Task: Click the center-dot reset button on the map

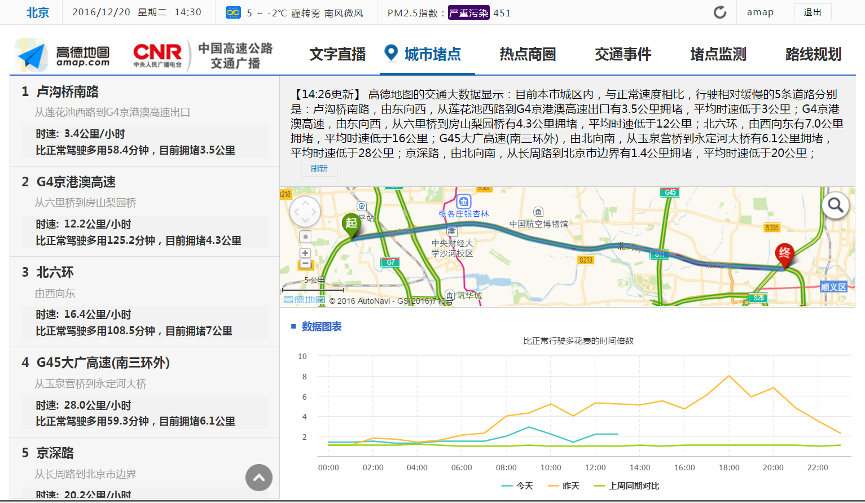Action: (305, 236)
